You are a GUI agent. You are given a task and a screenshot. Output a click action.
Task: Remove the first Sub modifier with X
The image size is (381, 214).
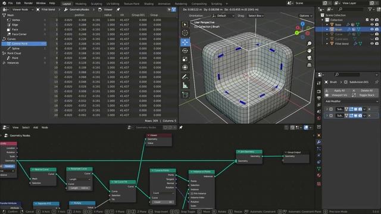[369, 109]
